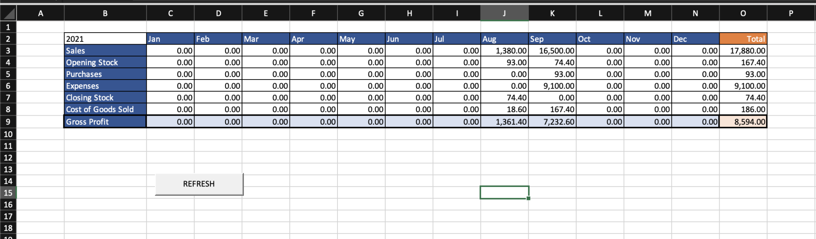Select September Expenses value 9,100.00
The width and height of the screenshot is (816, 239).
(x=552, y=86)
